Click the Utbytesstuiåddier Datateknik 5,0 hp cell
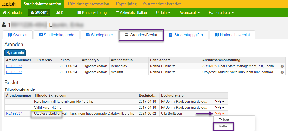Image resolution: width=288 pixels, height=131 pixels. (x=85, y=114)
